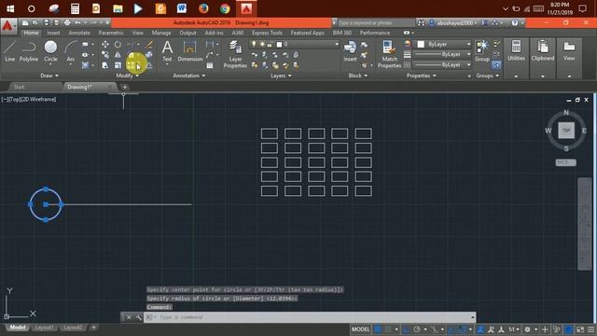Select the Circle tool
Viewport: 597px width, 336px height.
[x=50, y=51]
